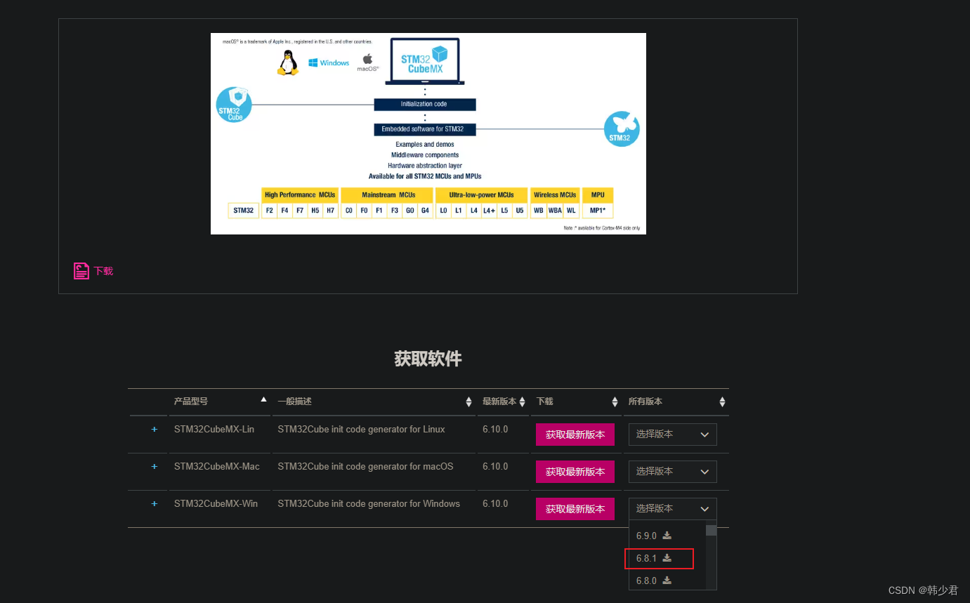Select version 6.8.0 from the list
The height and width of the screenshot is (603, 970).
(646, 581)
